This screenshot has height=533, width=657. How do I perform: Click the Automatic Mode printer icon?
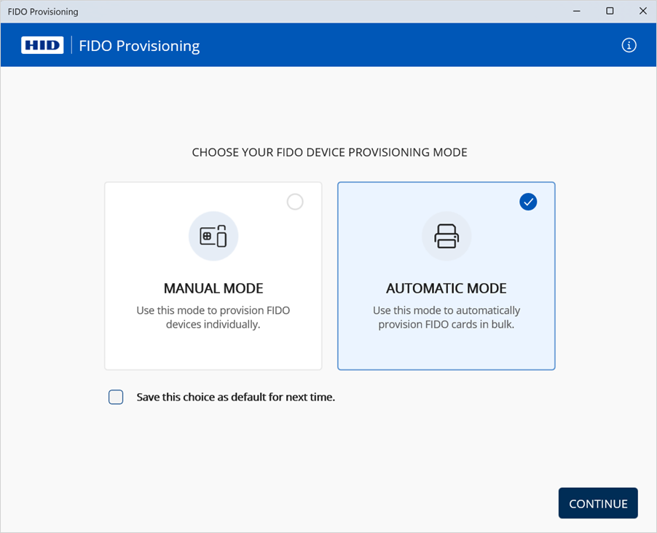pyautogui.click(x=446, y=236)
